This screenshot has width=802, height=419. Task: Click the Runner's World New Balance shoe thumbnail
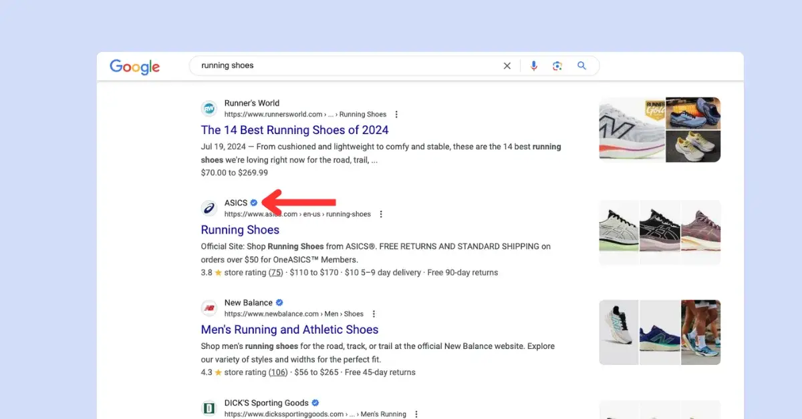[x=632, y=130]
